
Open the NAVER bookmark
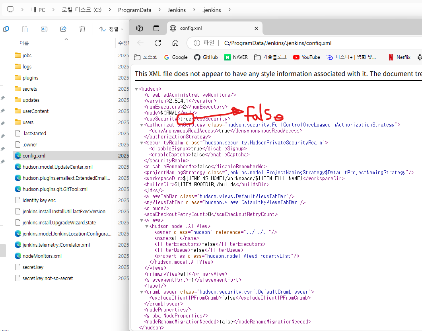[236, 57]
